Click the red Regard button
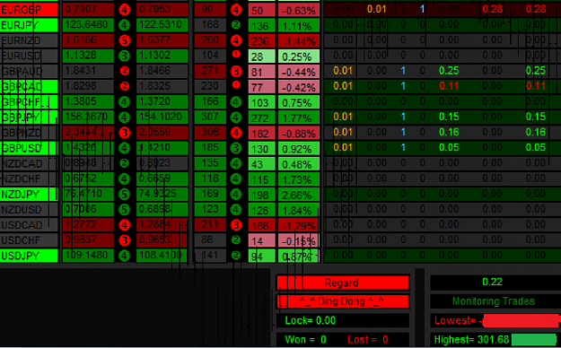This screenshot has width=561, height=348. tap(343, 283)
